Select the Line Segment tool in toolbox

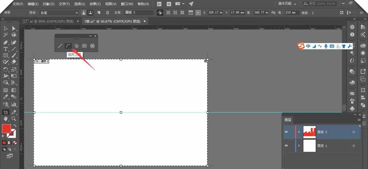pos(14,49)
